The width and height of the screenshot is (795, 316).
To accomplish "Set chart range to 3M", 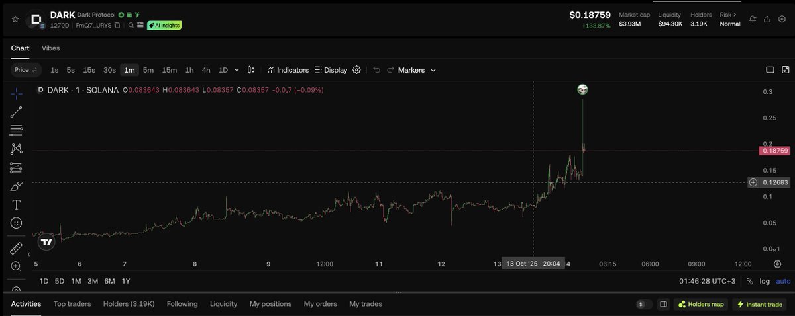I will 93,282.
